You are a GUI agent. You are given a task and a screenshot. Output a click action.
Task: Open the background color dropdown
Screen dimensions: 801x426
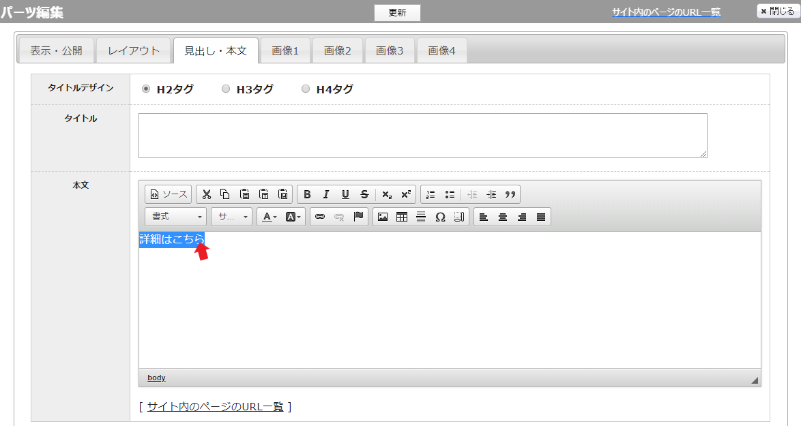[293, 217]
